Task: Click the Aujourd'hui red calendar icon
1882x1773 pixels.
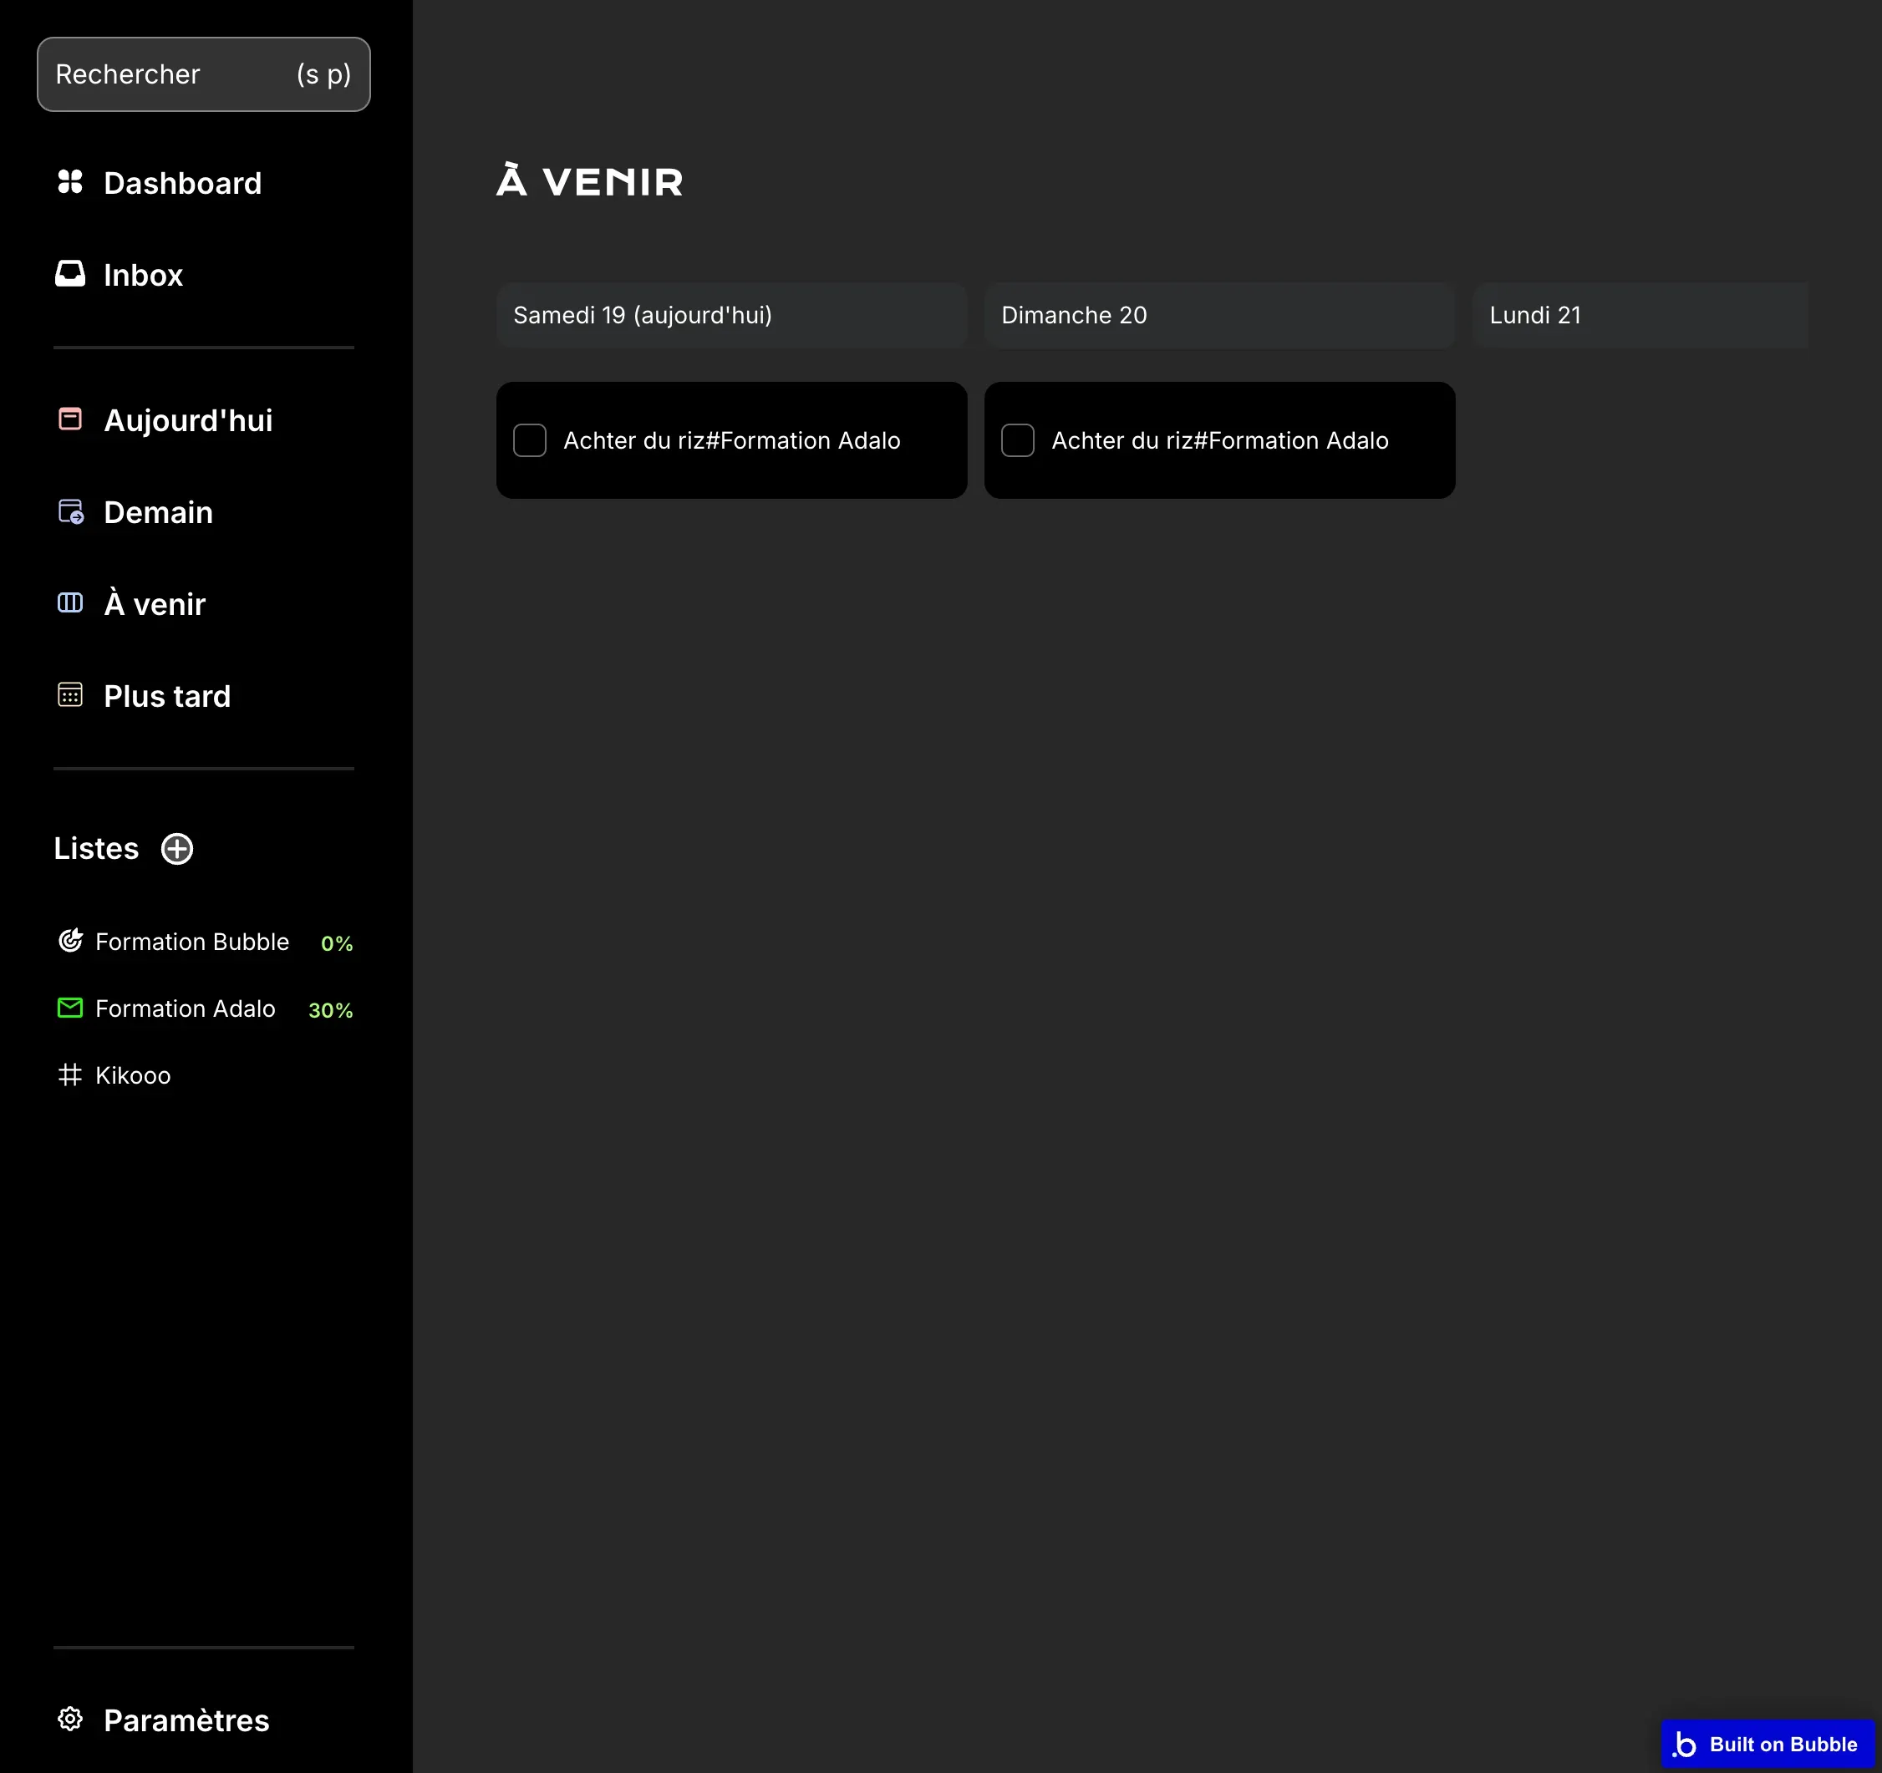Action: point(70,419)
